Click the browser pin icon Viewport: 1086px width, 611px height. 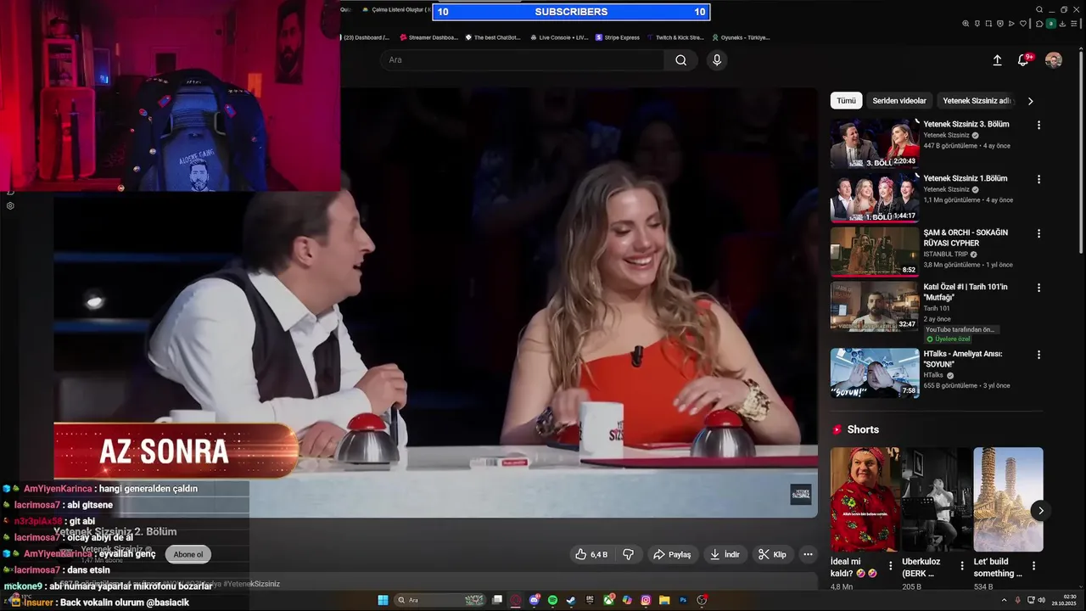977,23
